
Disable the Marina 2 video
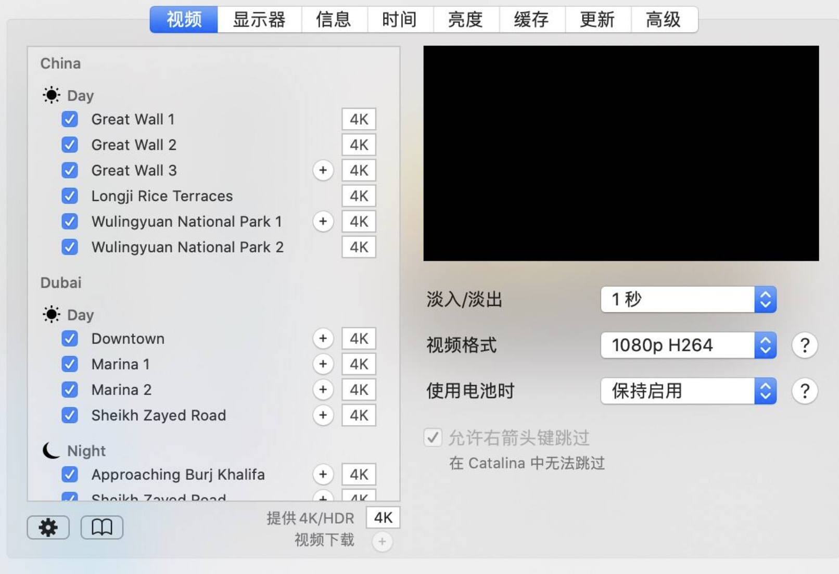[x=70, y=389]
